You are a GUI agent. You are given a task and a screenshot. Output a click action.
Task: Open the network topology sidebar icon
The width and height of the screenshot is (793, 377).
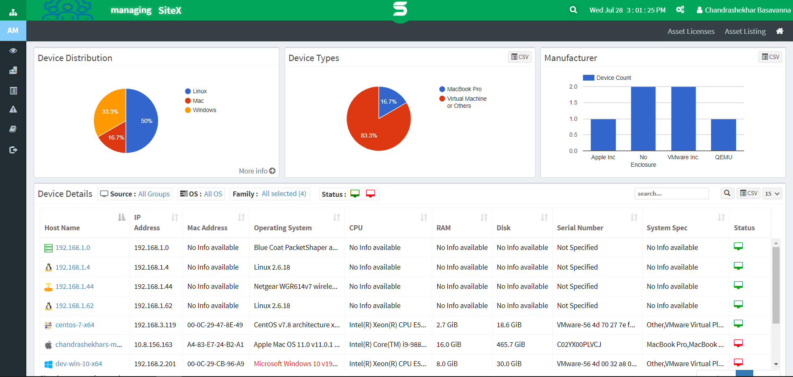pyautogui.click(x=13, y=12)
